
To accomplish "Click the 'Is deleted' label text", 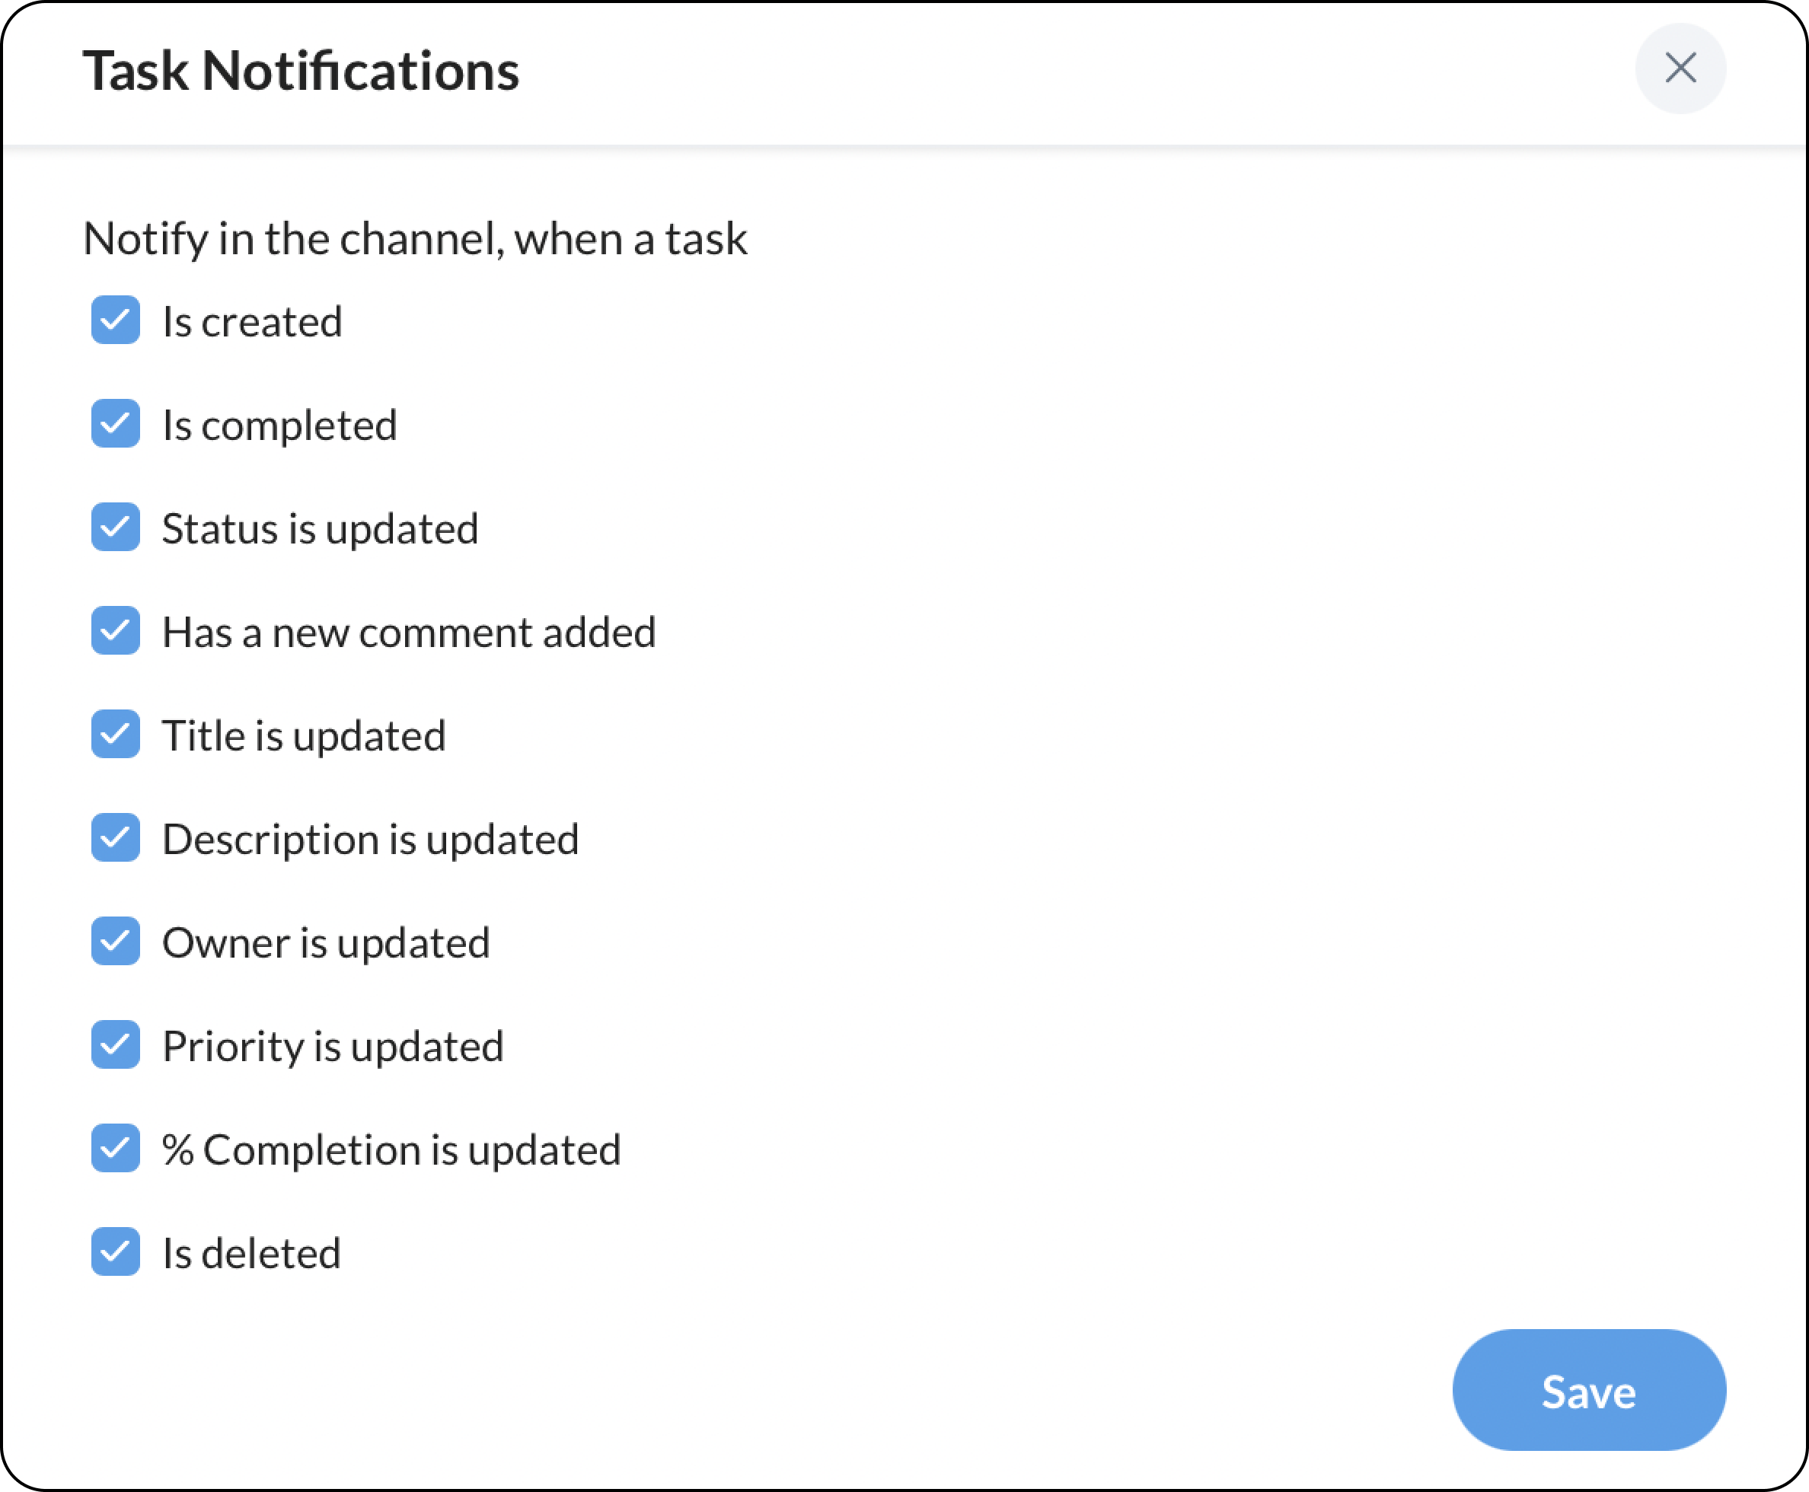I will point(251,1254).
